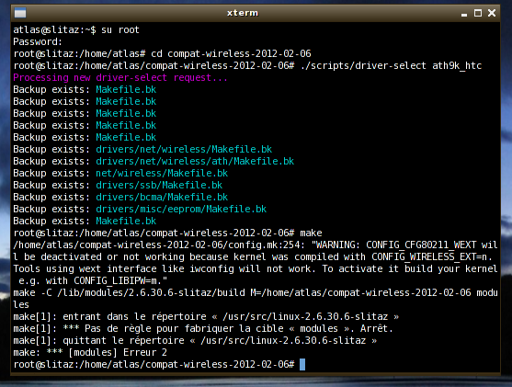Click 'drivers/misc/eeprom/Makefile.bk' path
This screenshot has height=387, width=512.
coord(181,209)
